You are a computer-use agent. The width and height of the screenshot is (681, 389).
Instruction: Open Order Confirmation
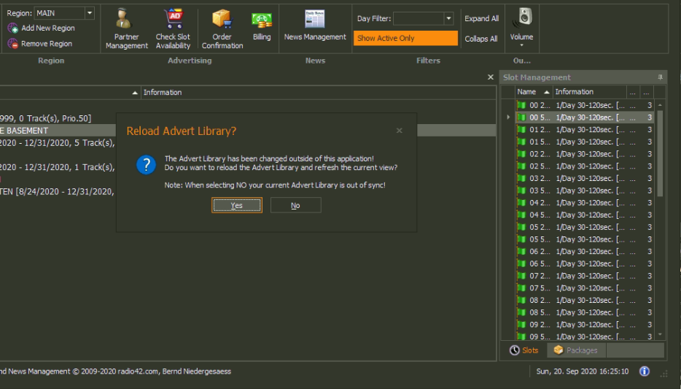222,28
